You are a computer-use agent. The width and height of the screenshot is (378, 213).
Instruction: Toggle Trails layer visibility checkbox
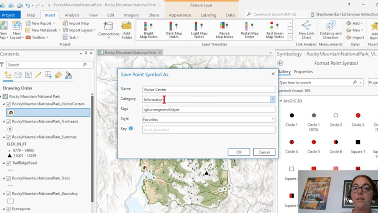8,178
